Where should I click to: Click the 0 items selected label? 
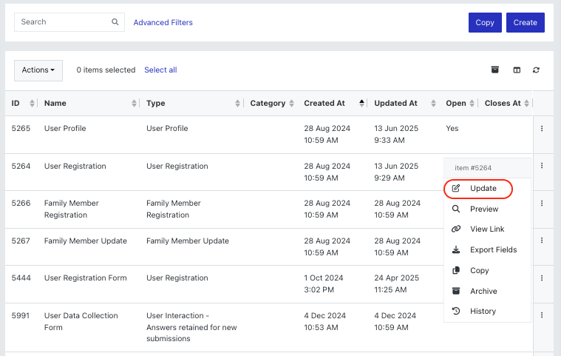point(106,70)
